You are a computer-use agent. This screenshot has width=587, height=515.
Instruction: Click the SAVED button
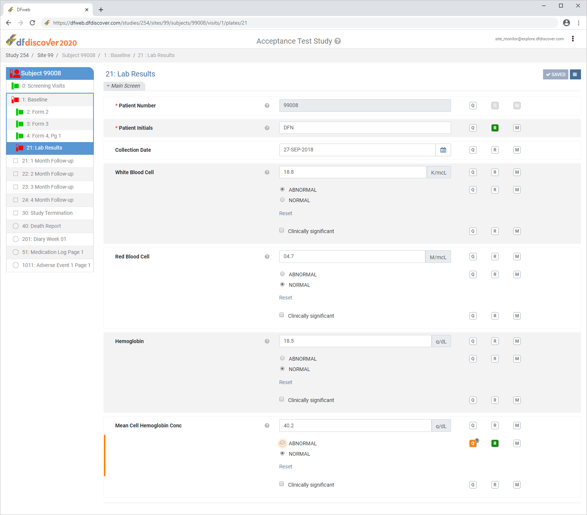coord(555,75)
